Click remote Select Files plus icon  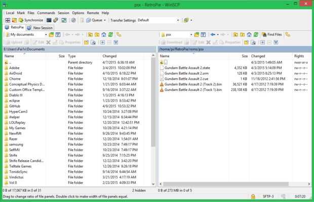click(262, 42)
